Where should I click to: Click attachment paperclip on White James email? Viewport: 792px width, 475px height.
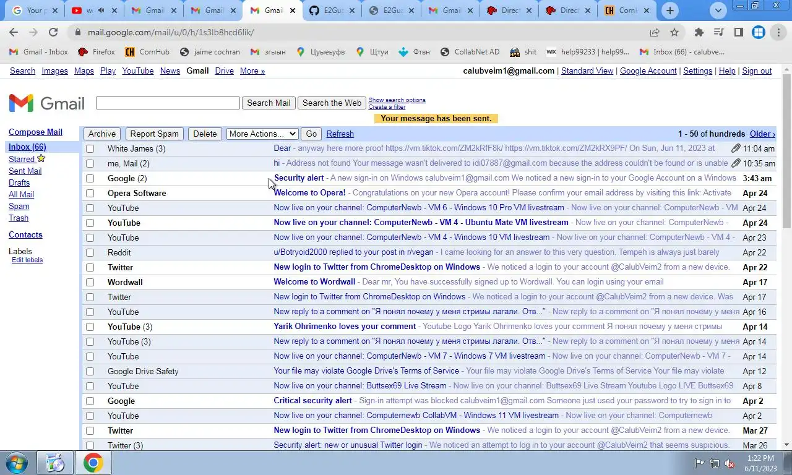click(x=736, y=148)
